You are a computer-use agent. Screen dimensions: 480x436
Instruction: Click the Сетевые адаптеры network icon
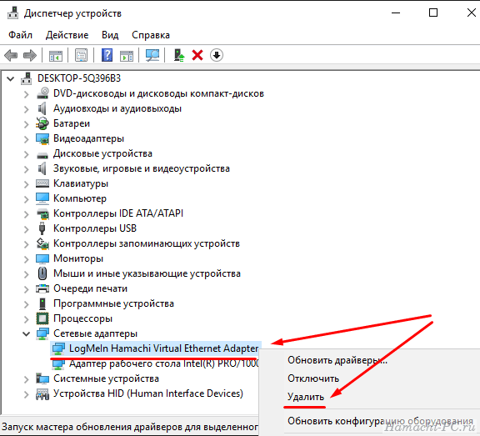[42, 333]
